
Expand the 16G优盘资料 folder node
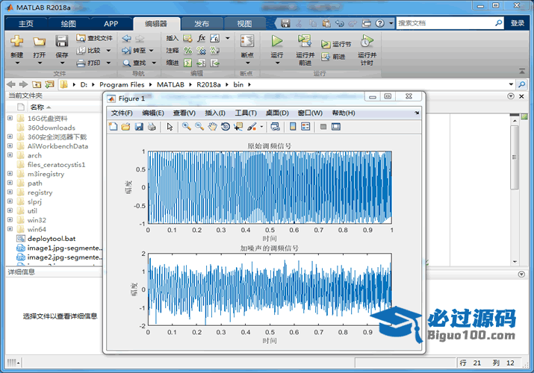click(x=10, y=118)
